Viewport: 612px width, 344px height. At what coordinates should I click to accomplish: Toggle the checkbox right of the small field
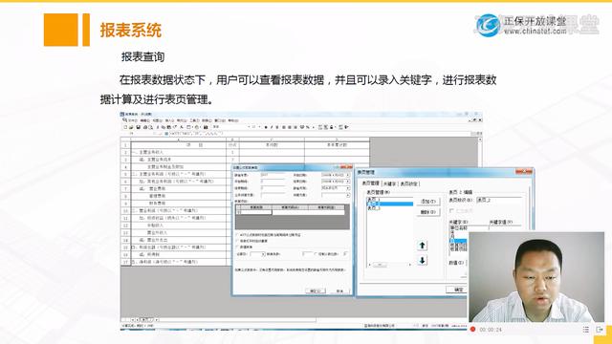pyautogui.click(x=316, y=254)
